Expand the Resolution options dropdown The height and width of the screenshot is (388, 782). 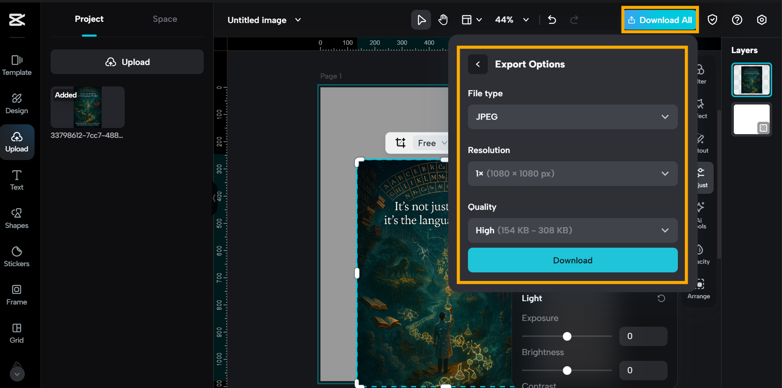(x=572, y=174)
